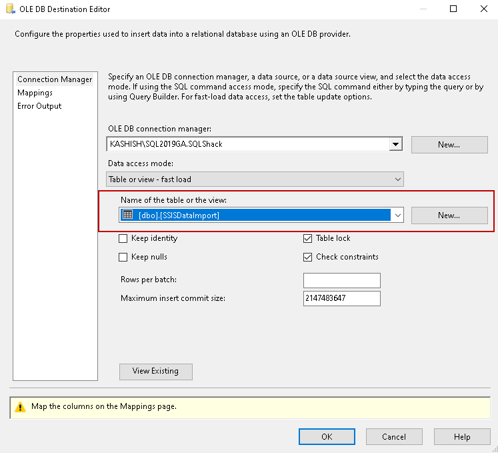Click the Rows per batch field
Viewport: 498px width, 453px height.
pos(341,280)
